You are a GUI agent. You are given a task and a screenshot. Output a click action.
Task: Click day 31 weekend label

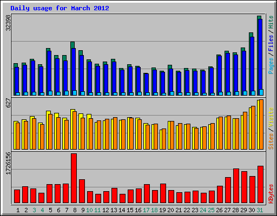(x=260, y=210)
